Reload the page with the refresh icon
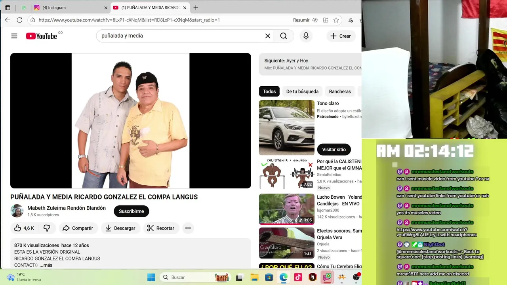507x285 pixels. (19, 20)
